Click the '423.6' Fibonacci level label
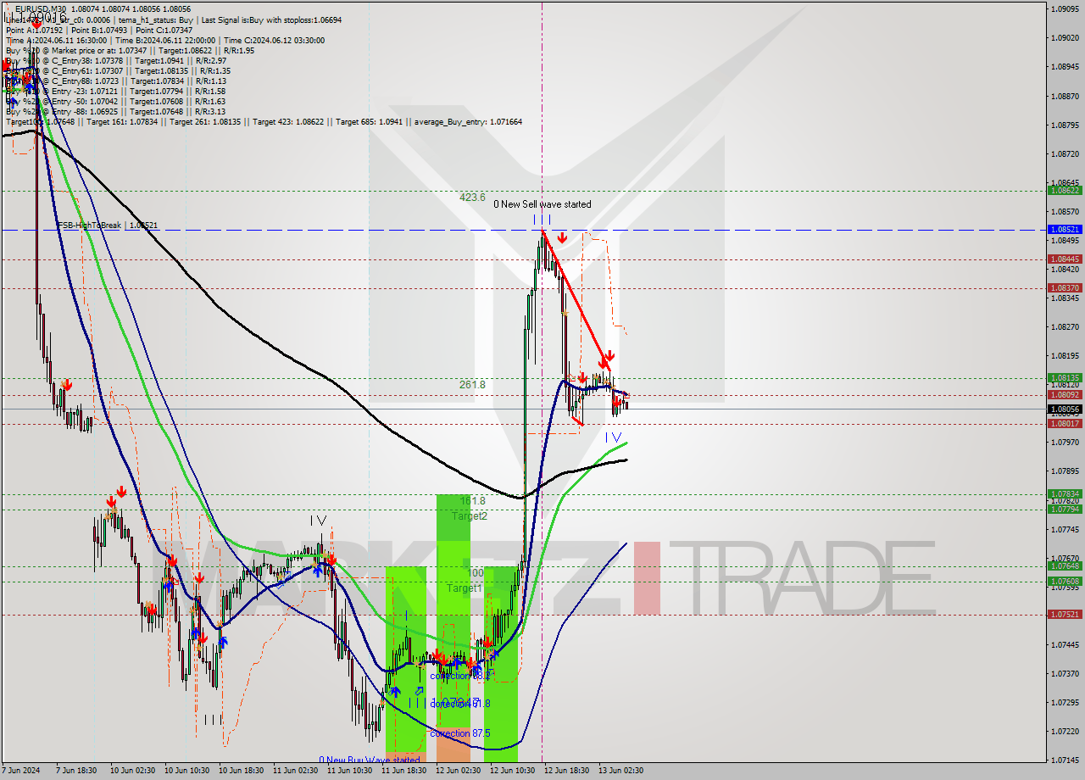The image size is (1085, 780). coord(472,198)
